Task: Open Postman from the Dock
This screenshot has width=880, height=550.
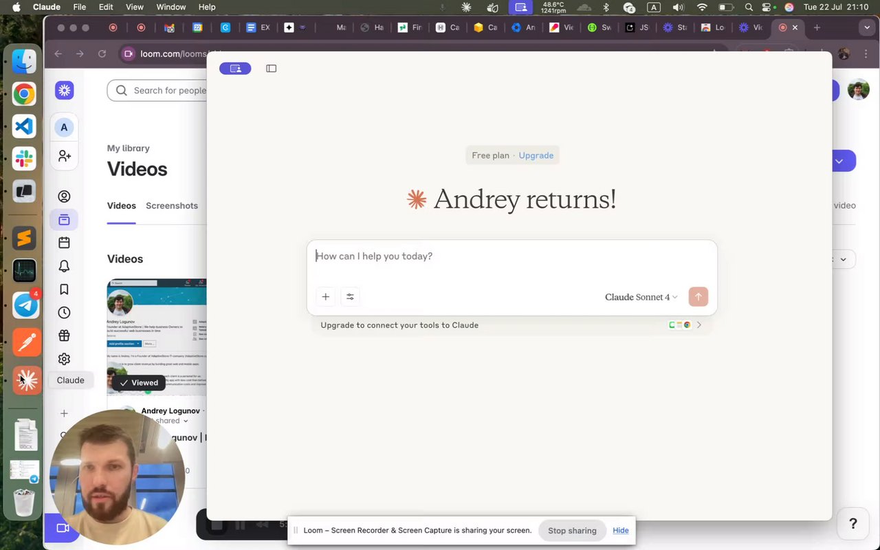Action: [x=26, y=342]
